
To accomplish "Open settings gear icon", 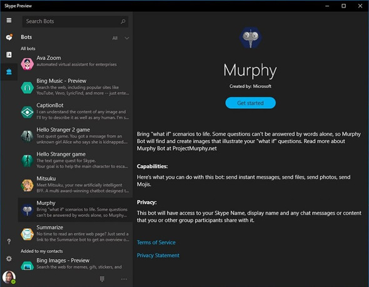I will click(9, 259).
